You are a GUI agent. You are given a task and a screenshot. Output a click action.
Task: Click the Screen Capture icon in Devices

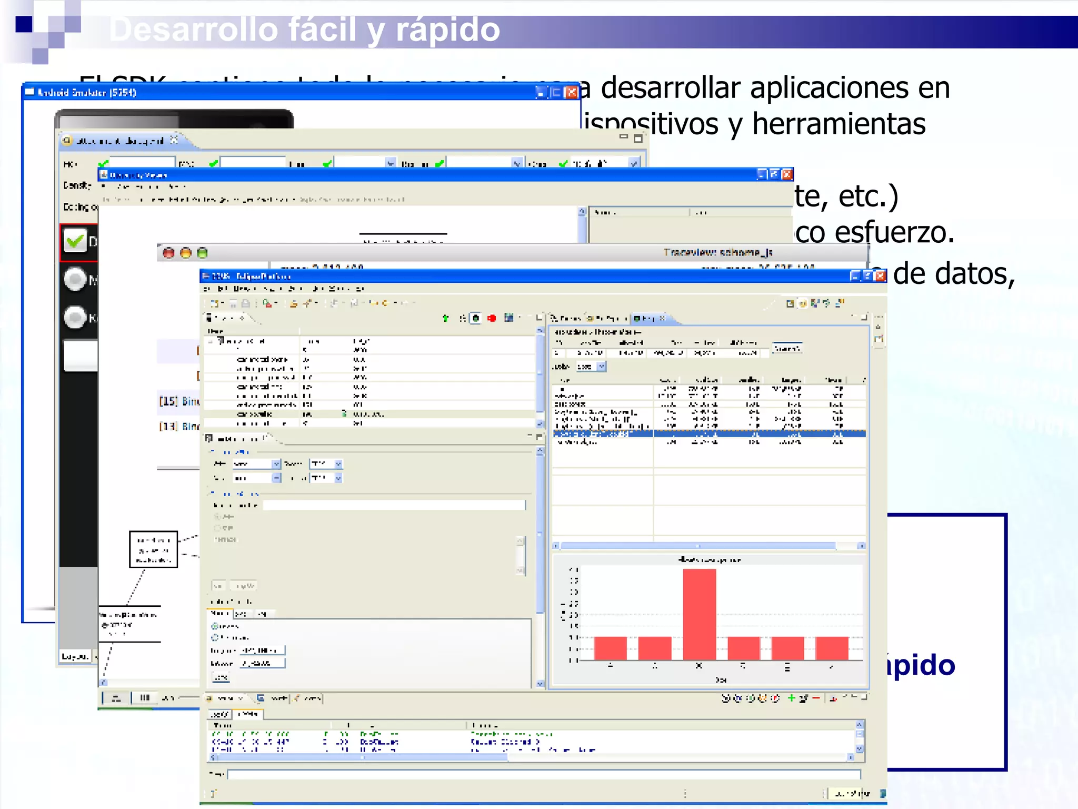coord(508,318)
